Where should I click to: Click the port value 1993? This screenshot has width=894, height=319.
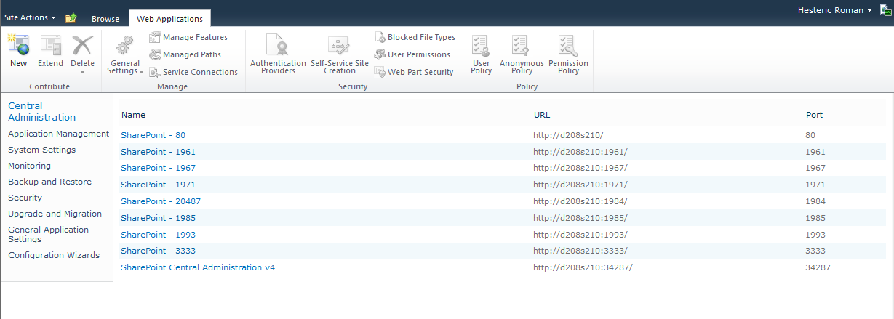click(x=815, y=235)
